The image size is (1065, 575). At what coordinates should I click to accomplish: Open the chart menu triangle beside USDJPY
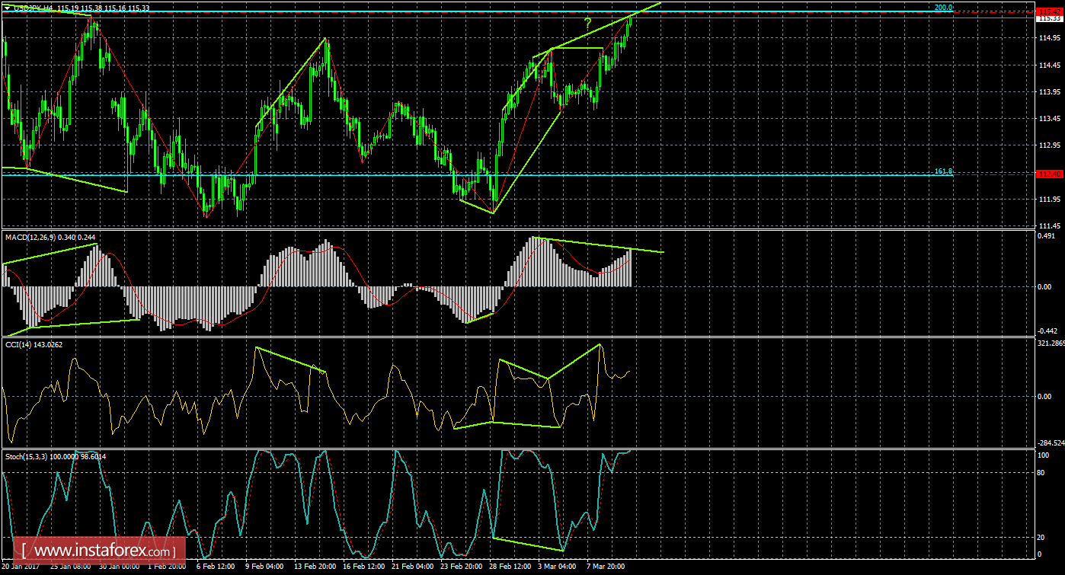8,8
